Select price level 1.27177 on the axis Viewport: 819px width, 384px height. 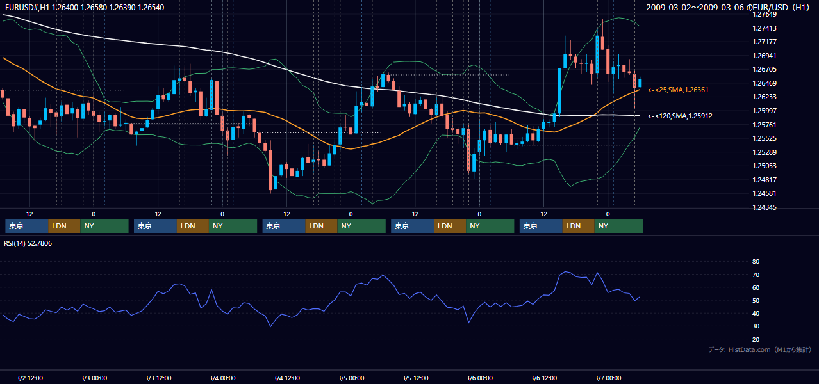[765, 42]
